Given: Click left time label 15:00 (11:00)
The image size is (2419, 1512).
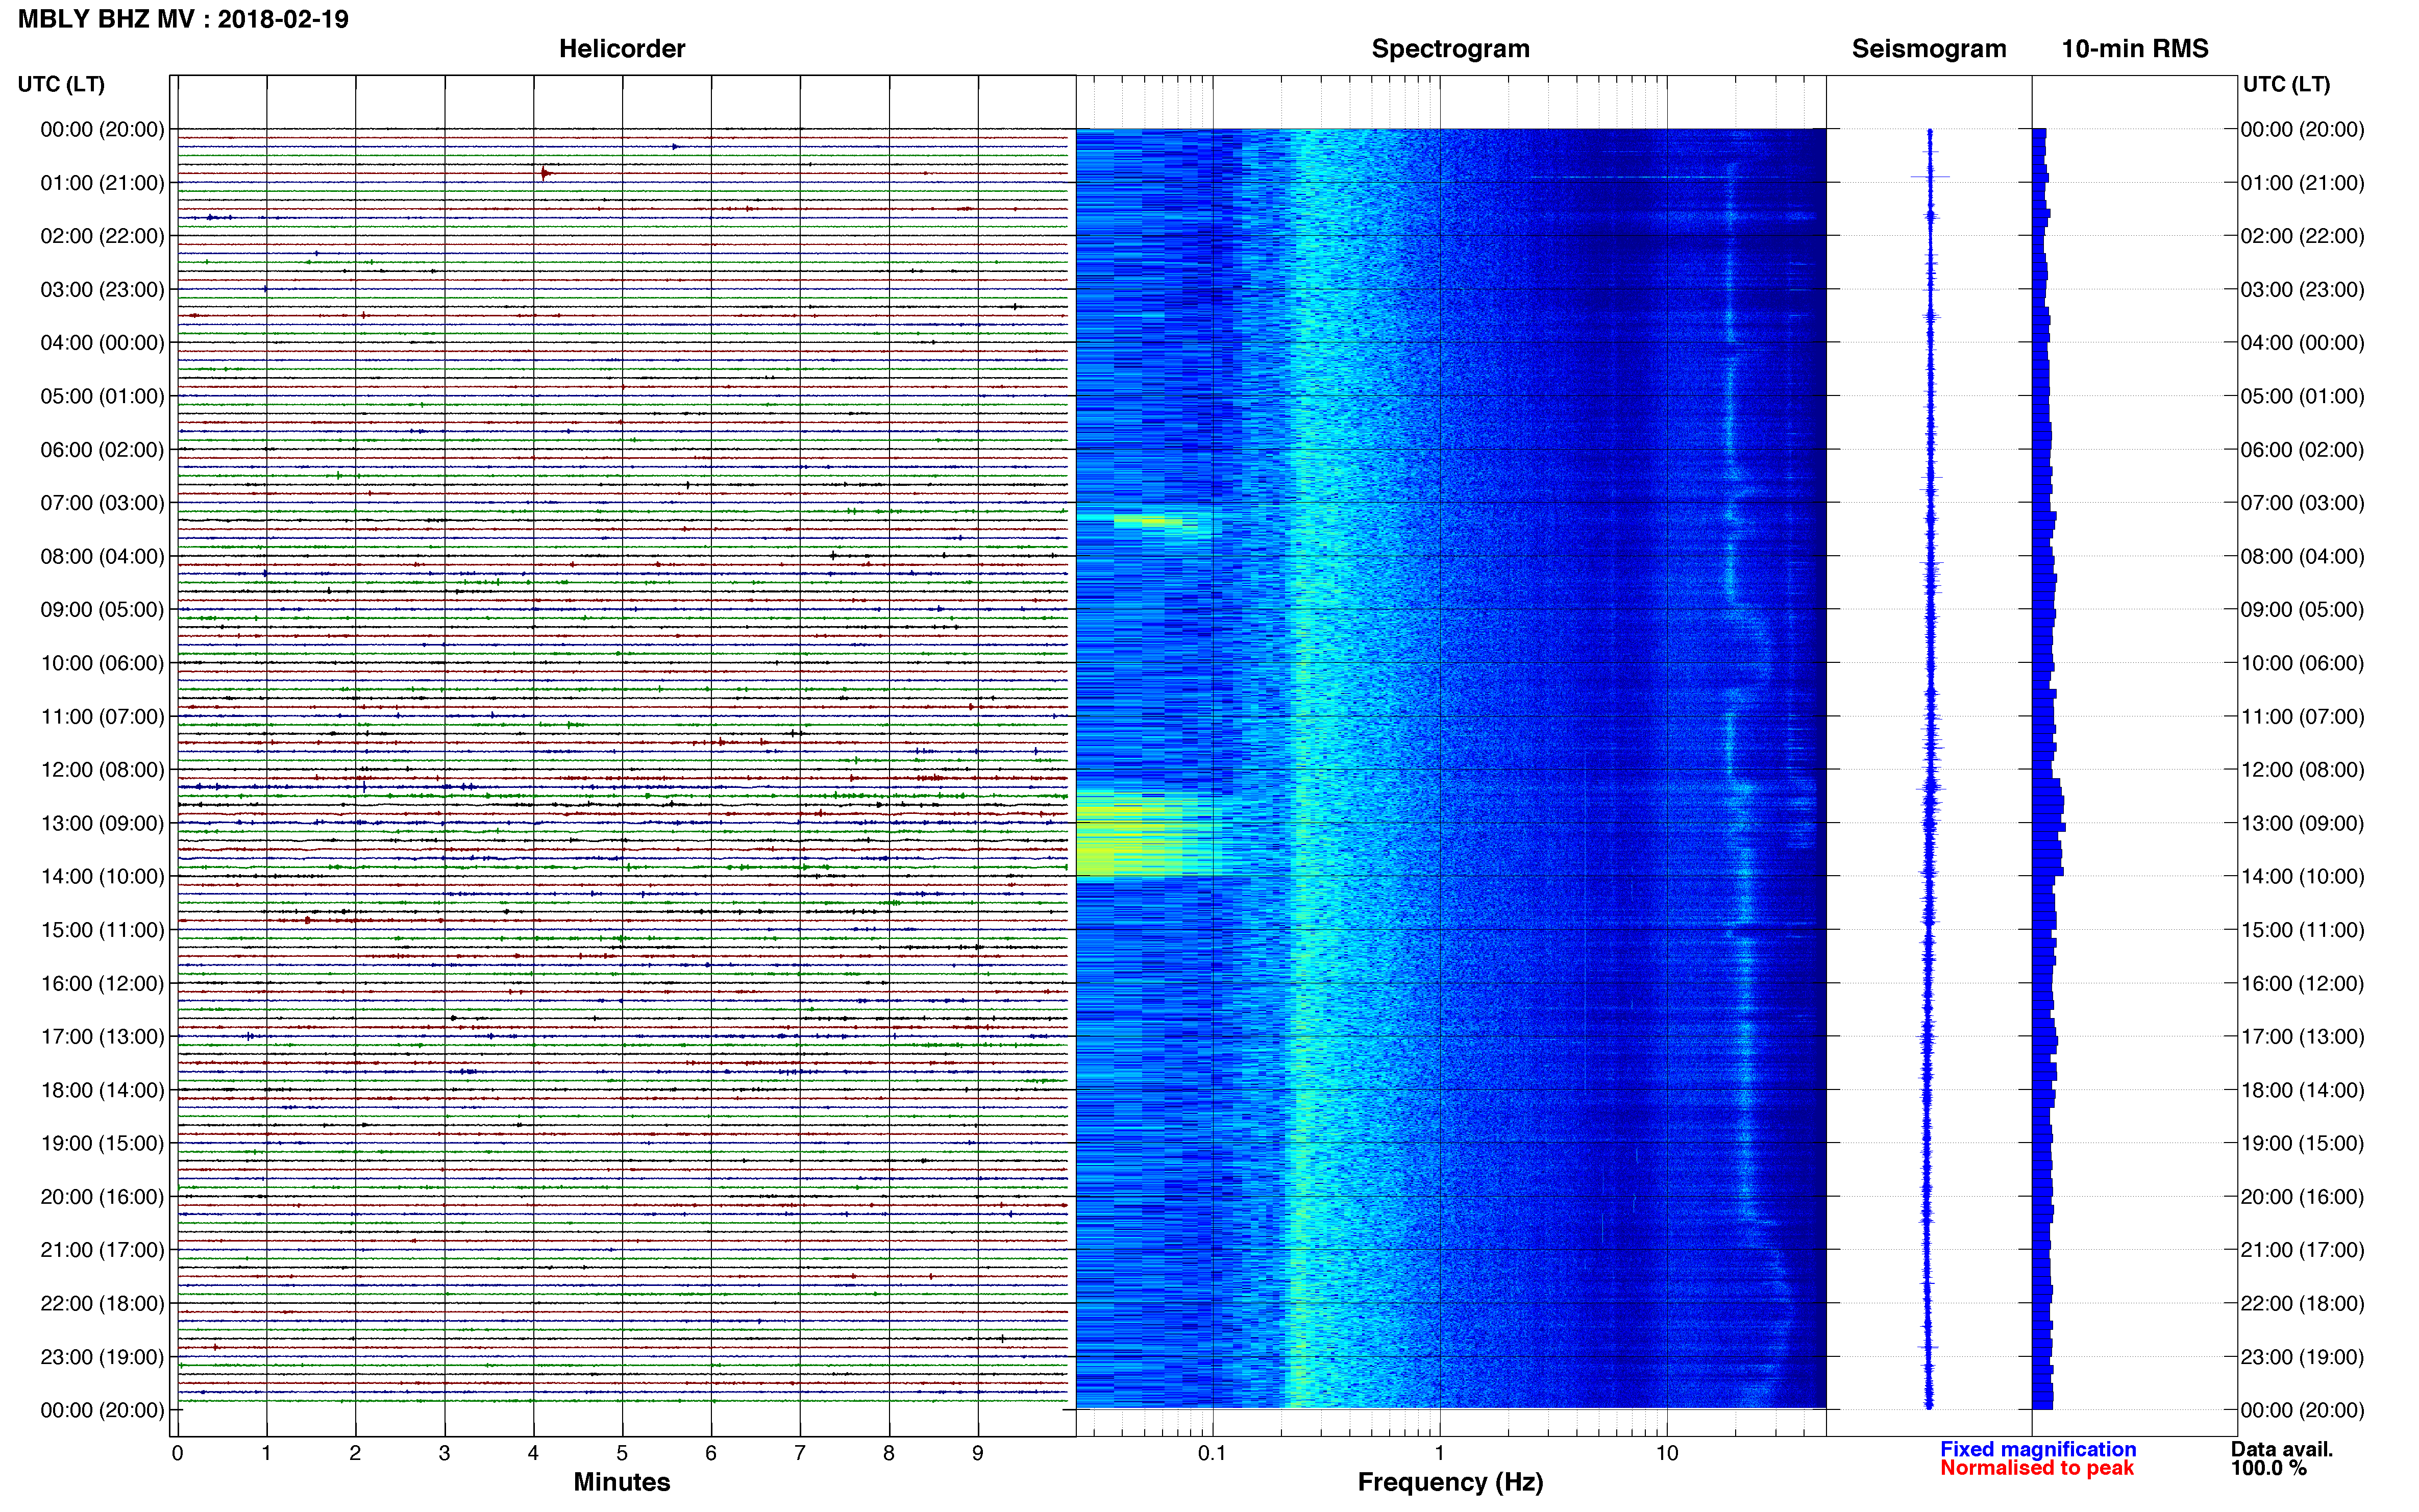Looking at the screenshot, I should 102,930.
